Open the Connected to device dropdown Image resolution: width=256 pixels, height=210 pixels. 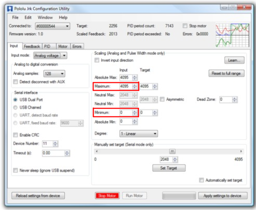click(53, 26)
